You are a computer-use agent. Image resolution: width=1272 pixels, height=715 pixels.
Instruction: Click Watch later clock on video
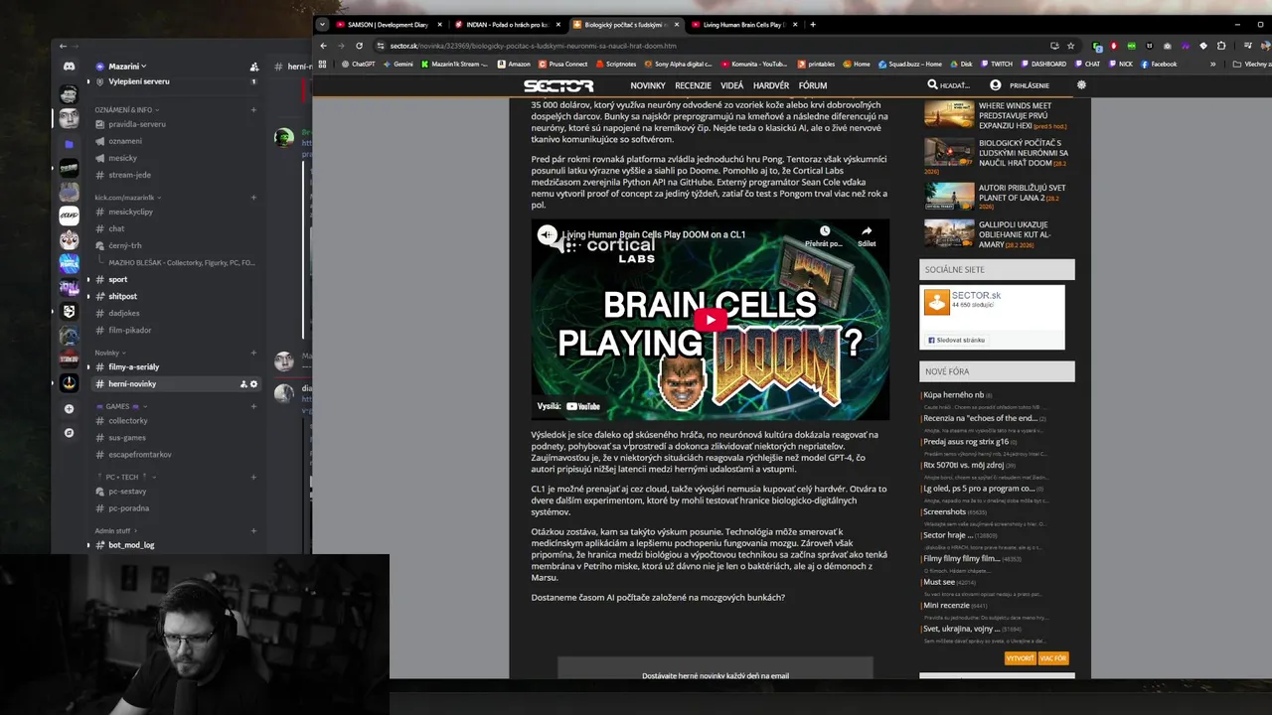pyautogui.click(x=824, y=231)
